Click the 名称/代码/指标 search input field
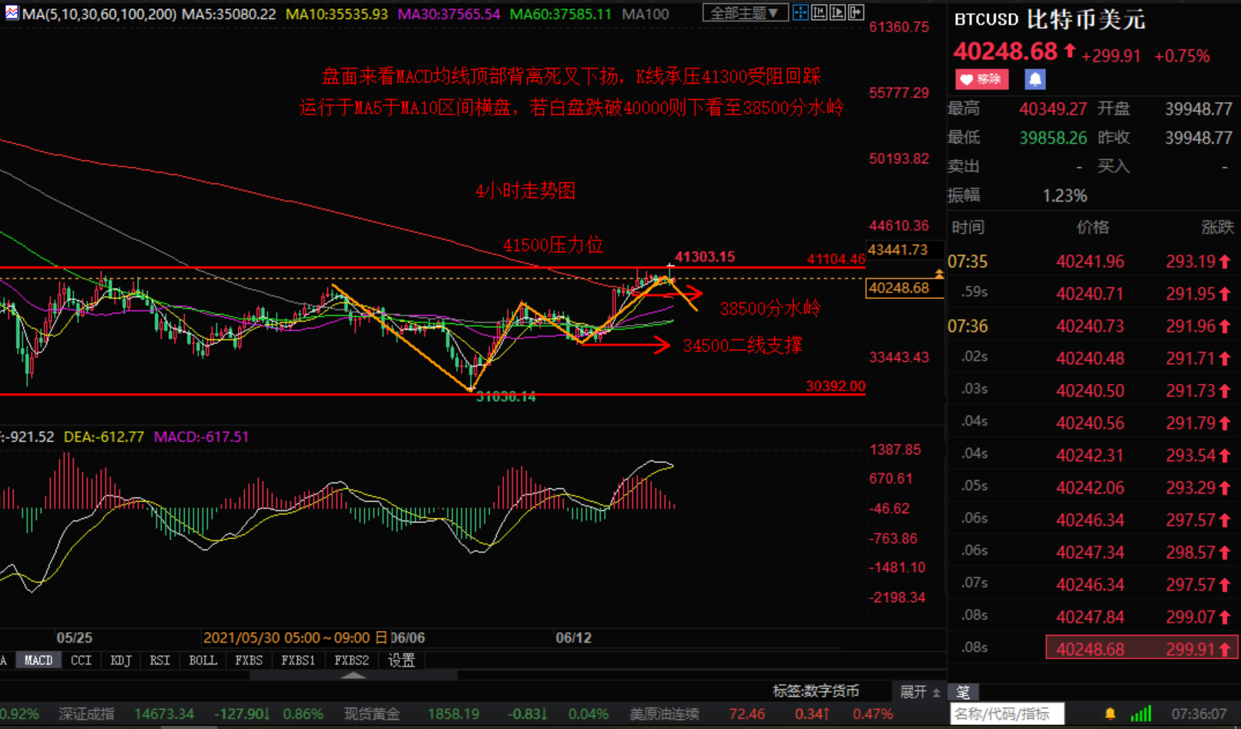Screen dimensions: 1241x729 point(1008,714)
